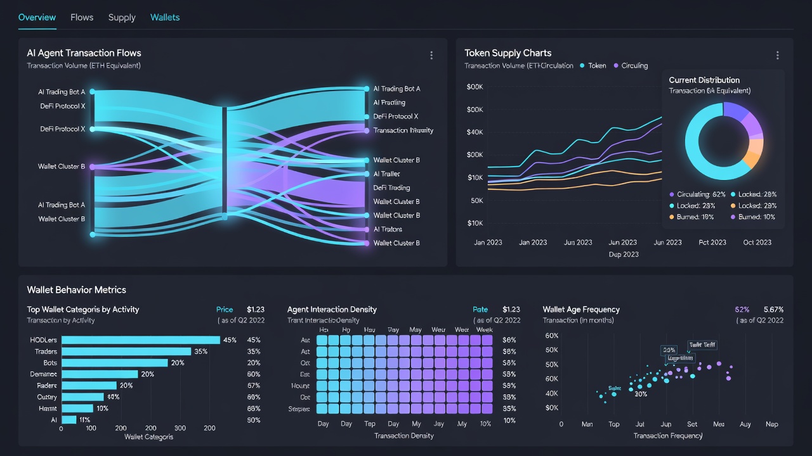This screenshot has width=812, height=456.
Task: Open the Transaction Flows panel kebab menu
Action: tap(431, 56)
